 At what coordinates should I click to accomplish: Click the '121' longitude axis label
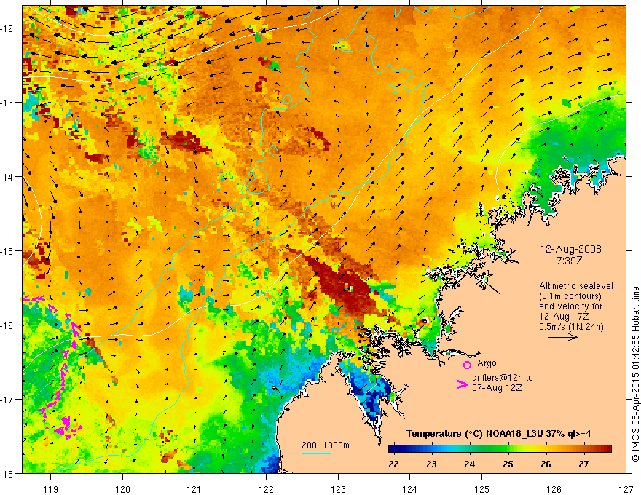[x=194, y=489]
